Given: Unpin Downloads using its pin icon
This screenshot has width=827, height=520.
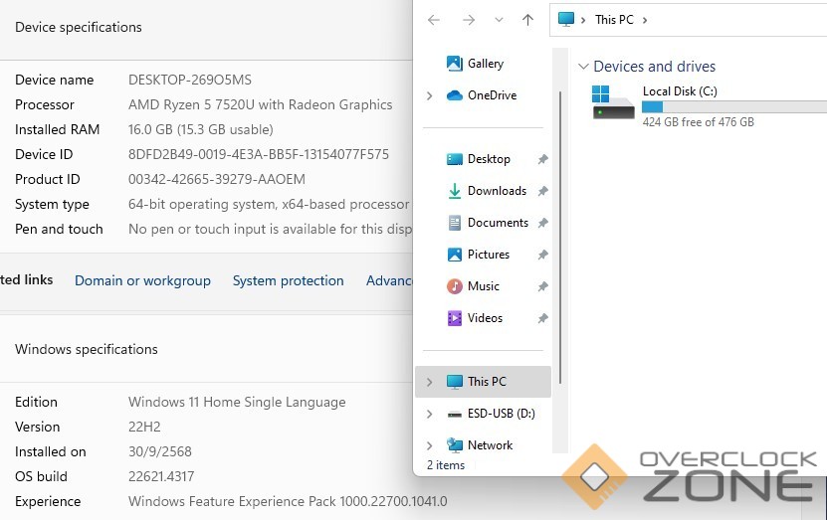Looking at the screenshot, I should (542, 191).
